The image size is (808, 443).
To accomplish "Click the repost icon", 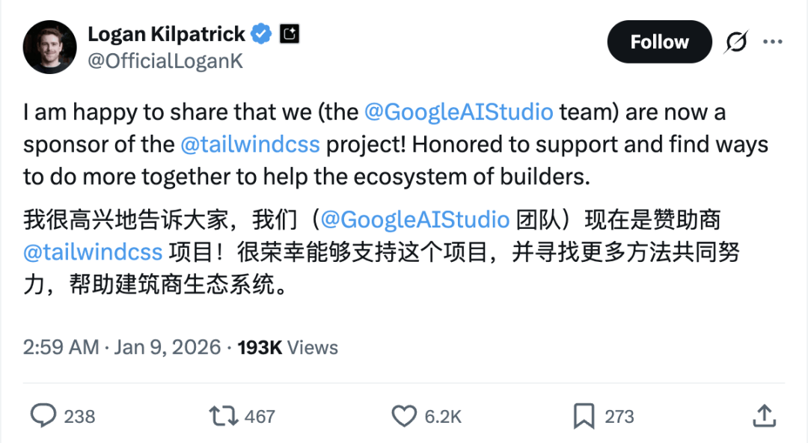I will 221,415.
